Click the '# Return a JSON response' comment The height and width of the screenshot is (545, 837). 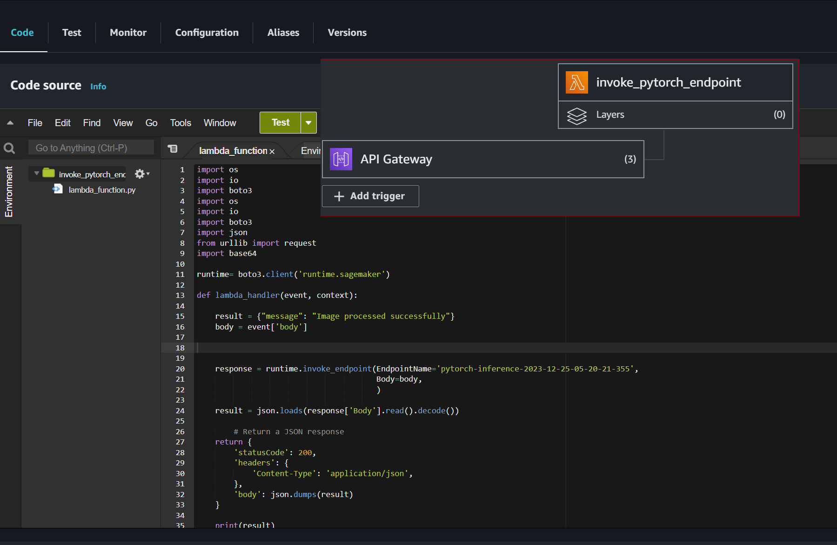tap(288, 431)
